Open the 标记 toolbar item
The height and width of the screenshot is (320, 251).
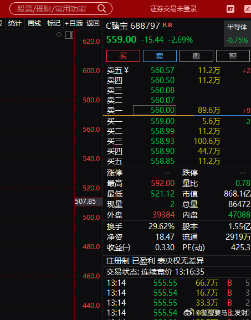[54, 23]
